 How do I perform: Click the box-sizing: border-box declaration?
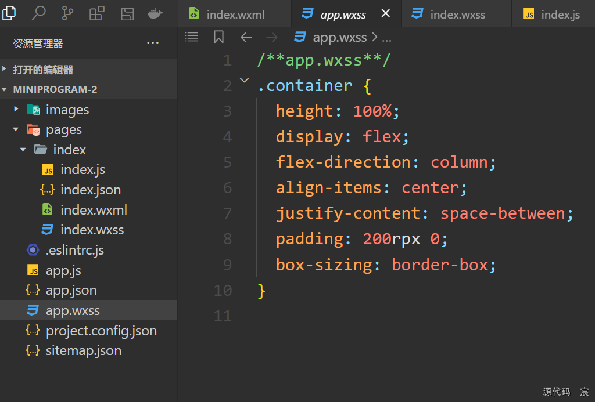click(x=386, y=265)
